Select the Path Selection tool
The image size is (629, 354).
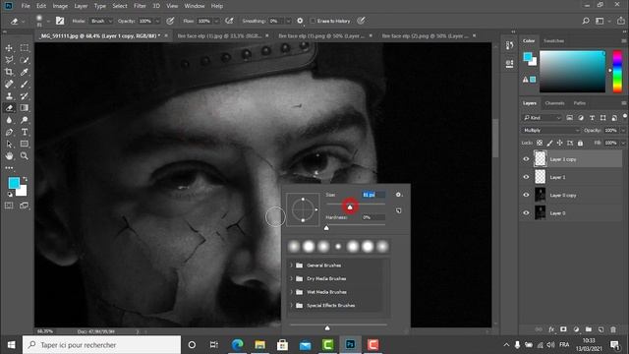click(9, 144)
